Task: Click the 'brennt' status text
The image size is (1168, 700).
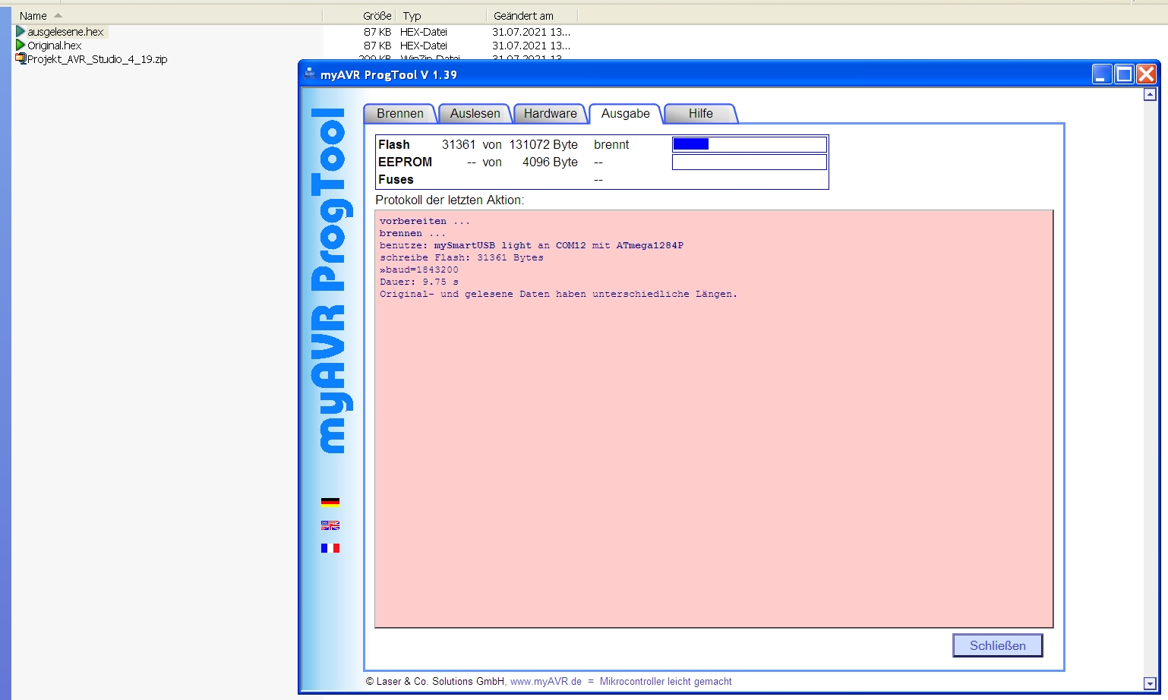Action: click(611, 144)
